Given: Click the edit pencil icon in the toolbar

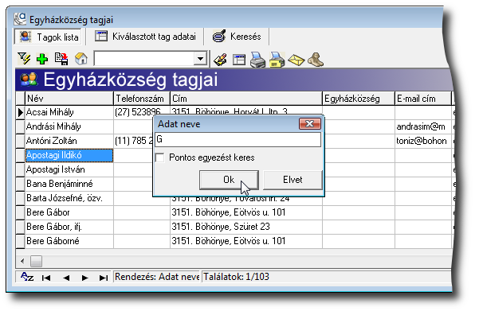Looking at the screenshot, I should click(220, 60).
